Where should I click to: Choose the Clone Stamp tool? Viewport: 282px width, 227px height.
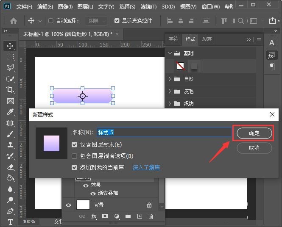[x=10, y=145]
